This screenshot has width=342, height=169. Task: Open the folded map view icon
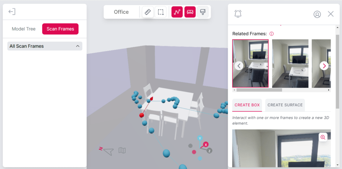[122, 150]
